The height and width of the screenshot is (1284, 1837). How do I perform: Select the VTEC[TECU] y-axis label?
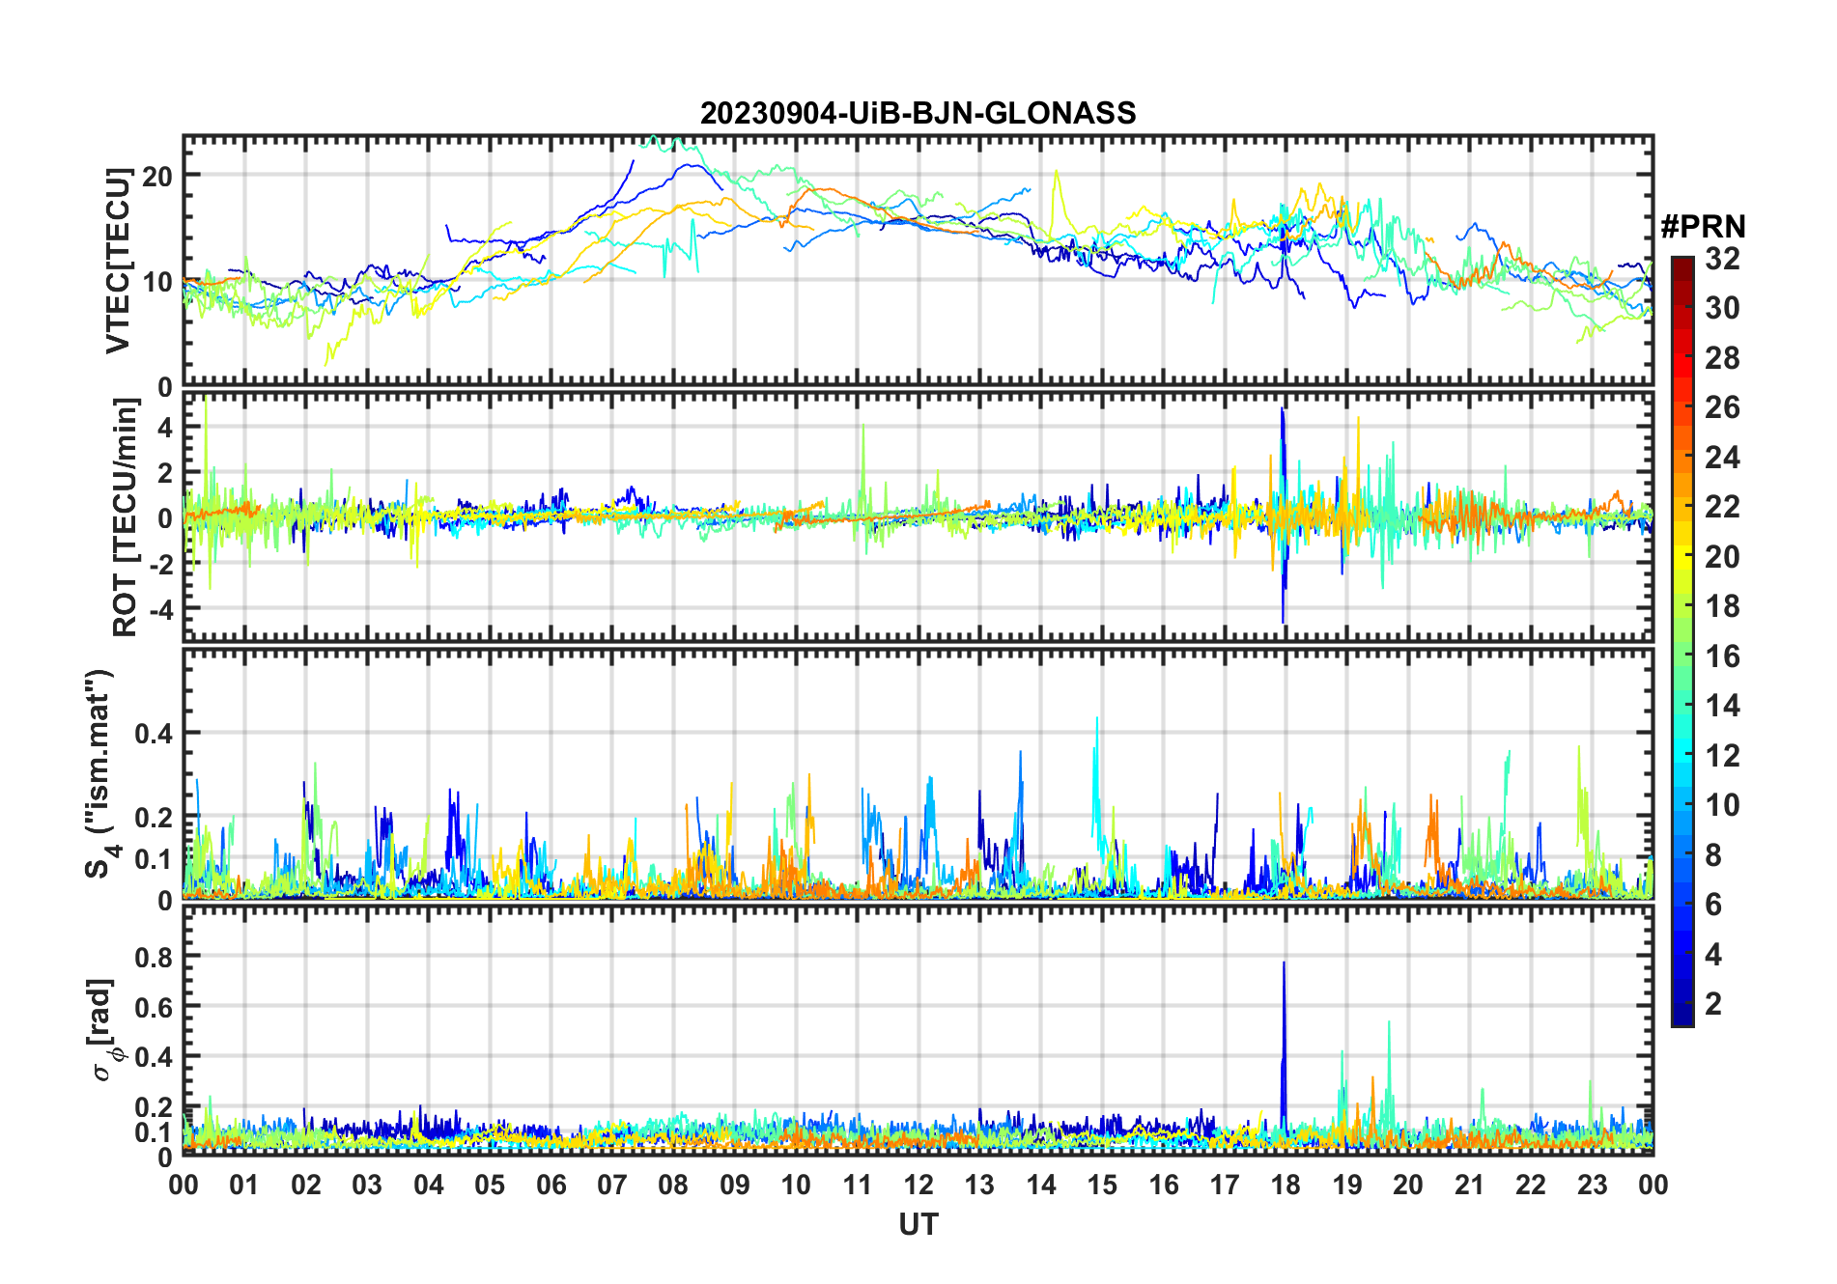[118, 261]
